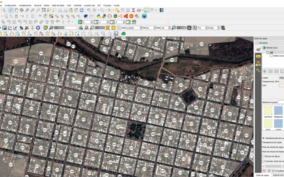The image size is (284, 177).
Task: Enable Controlar orden de renderizado checkbox
Action: coord(263,161)
